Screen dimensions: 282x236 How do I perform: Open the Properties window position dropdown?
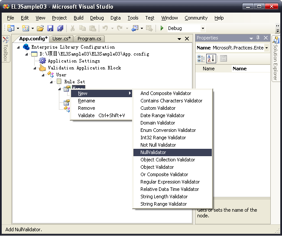pyautogui.click(x=251, y=38)
